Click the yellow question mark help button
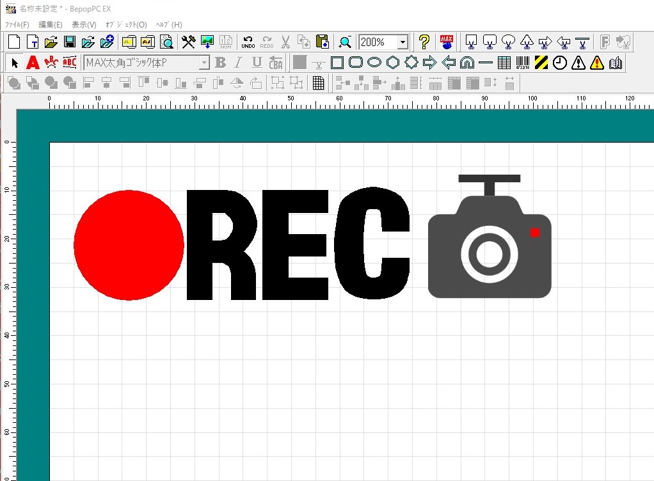Viewport: 654px width, 481px height. pos(424,42)
